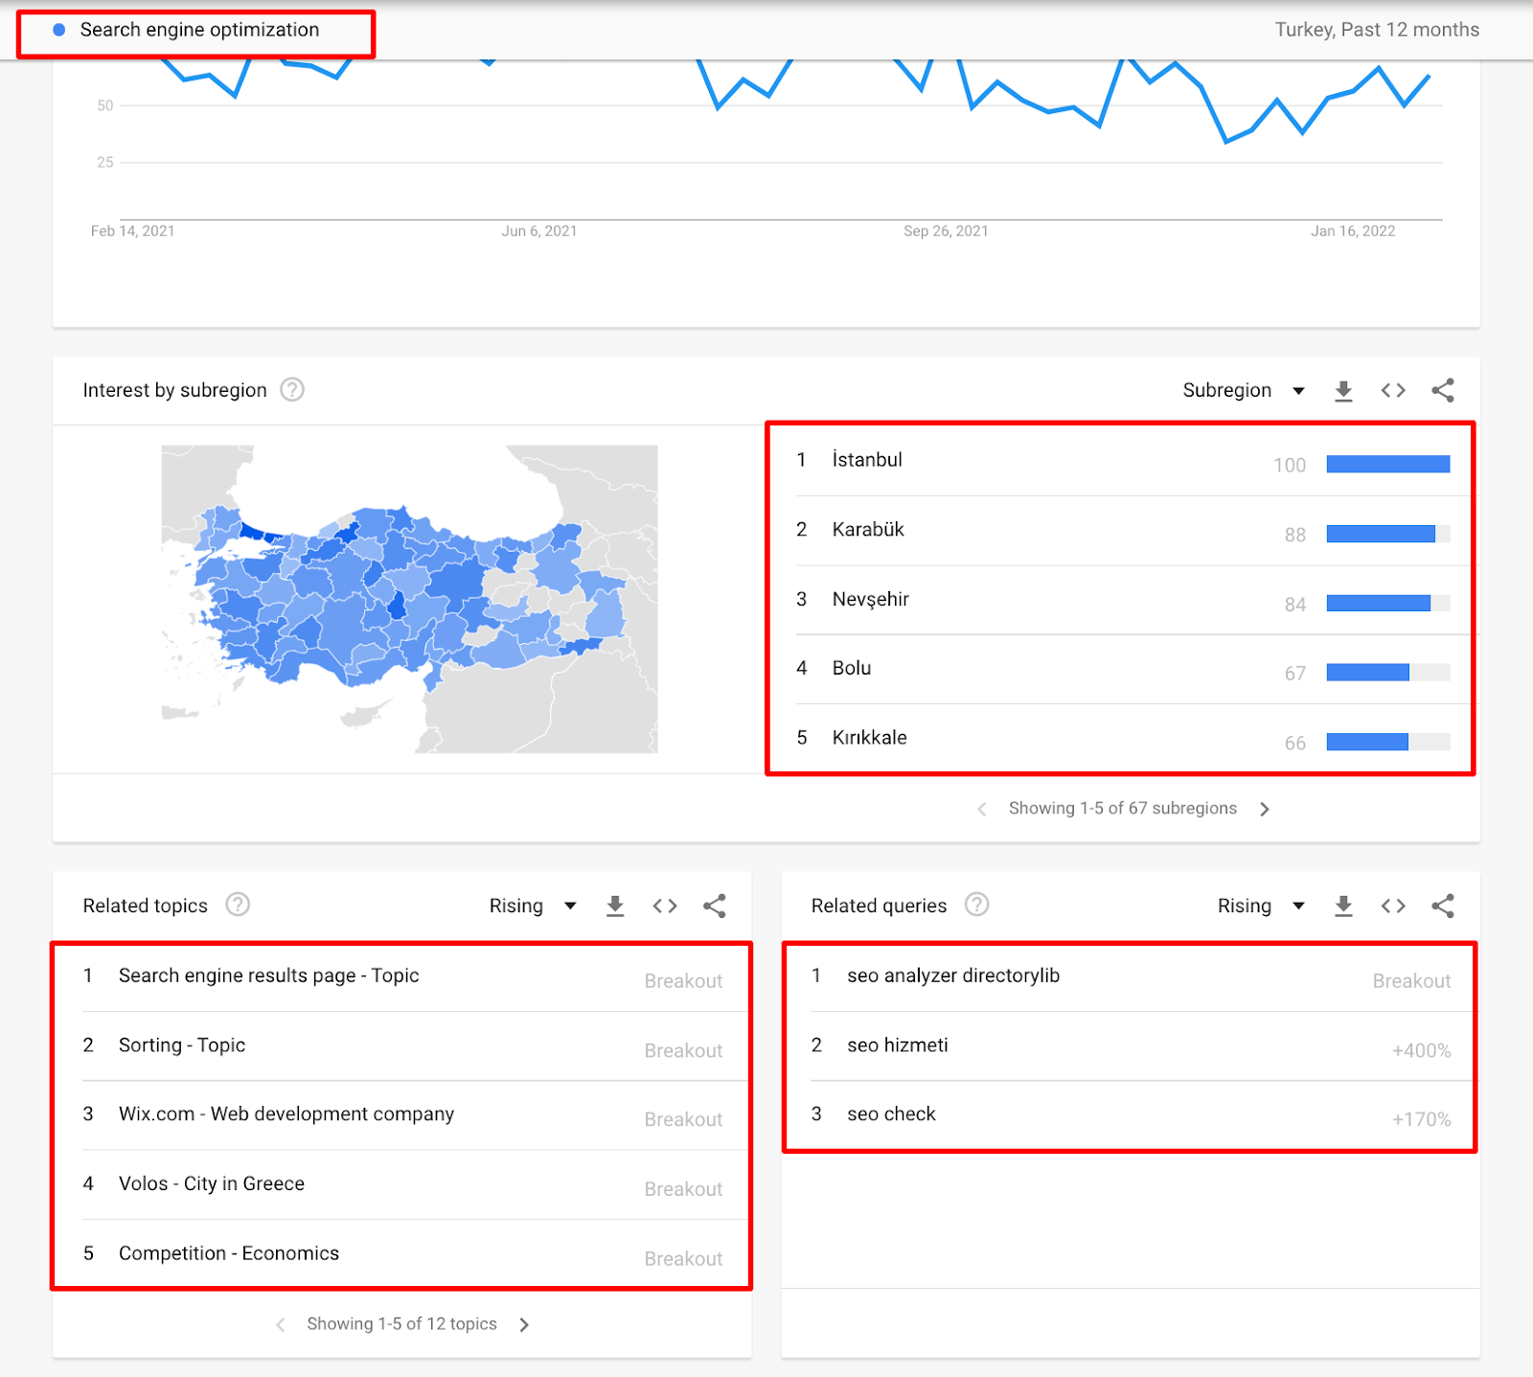Open embed code for Interest by subregion
This screenshot has width=1533, height=1377.
1393,390
